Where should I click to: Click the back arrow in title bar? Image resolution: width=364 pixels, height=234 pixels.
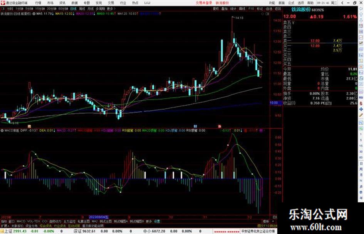(342, 3)
